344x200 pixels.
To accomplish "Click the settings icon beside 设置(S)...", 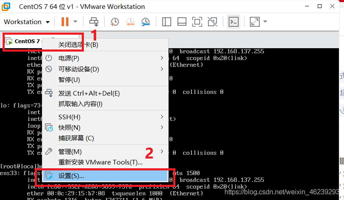I will coord(49,175).
